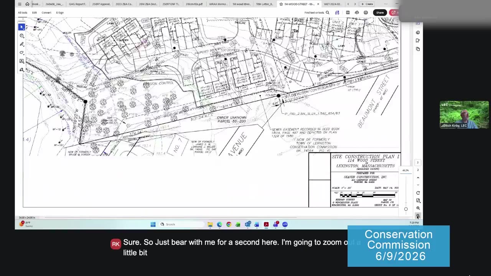Screen dimensions: 491x276
Task: Star the 114-WOOD-STREET document tab
Action: (281, 4)
